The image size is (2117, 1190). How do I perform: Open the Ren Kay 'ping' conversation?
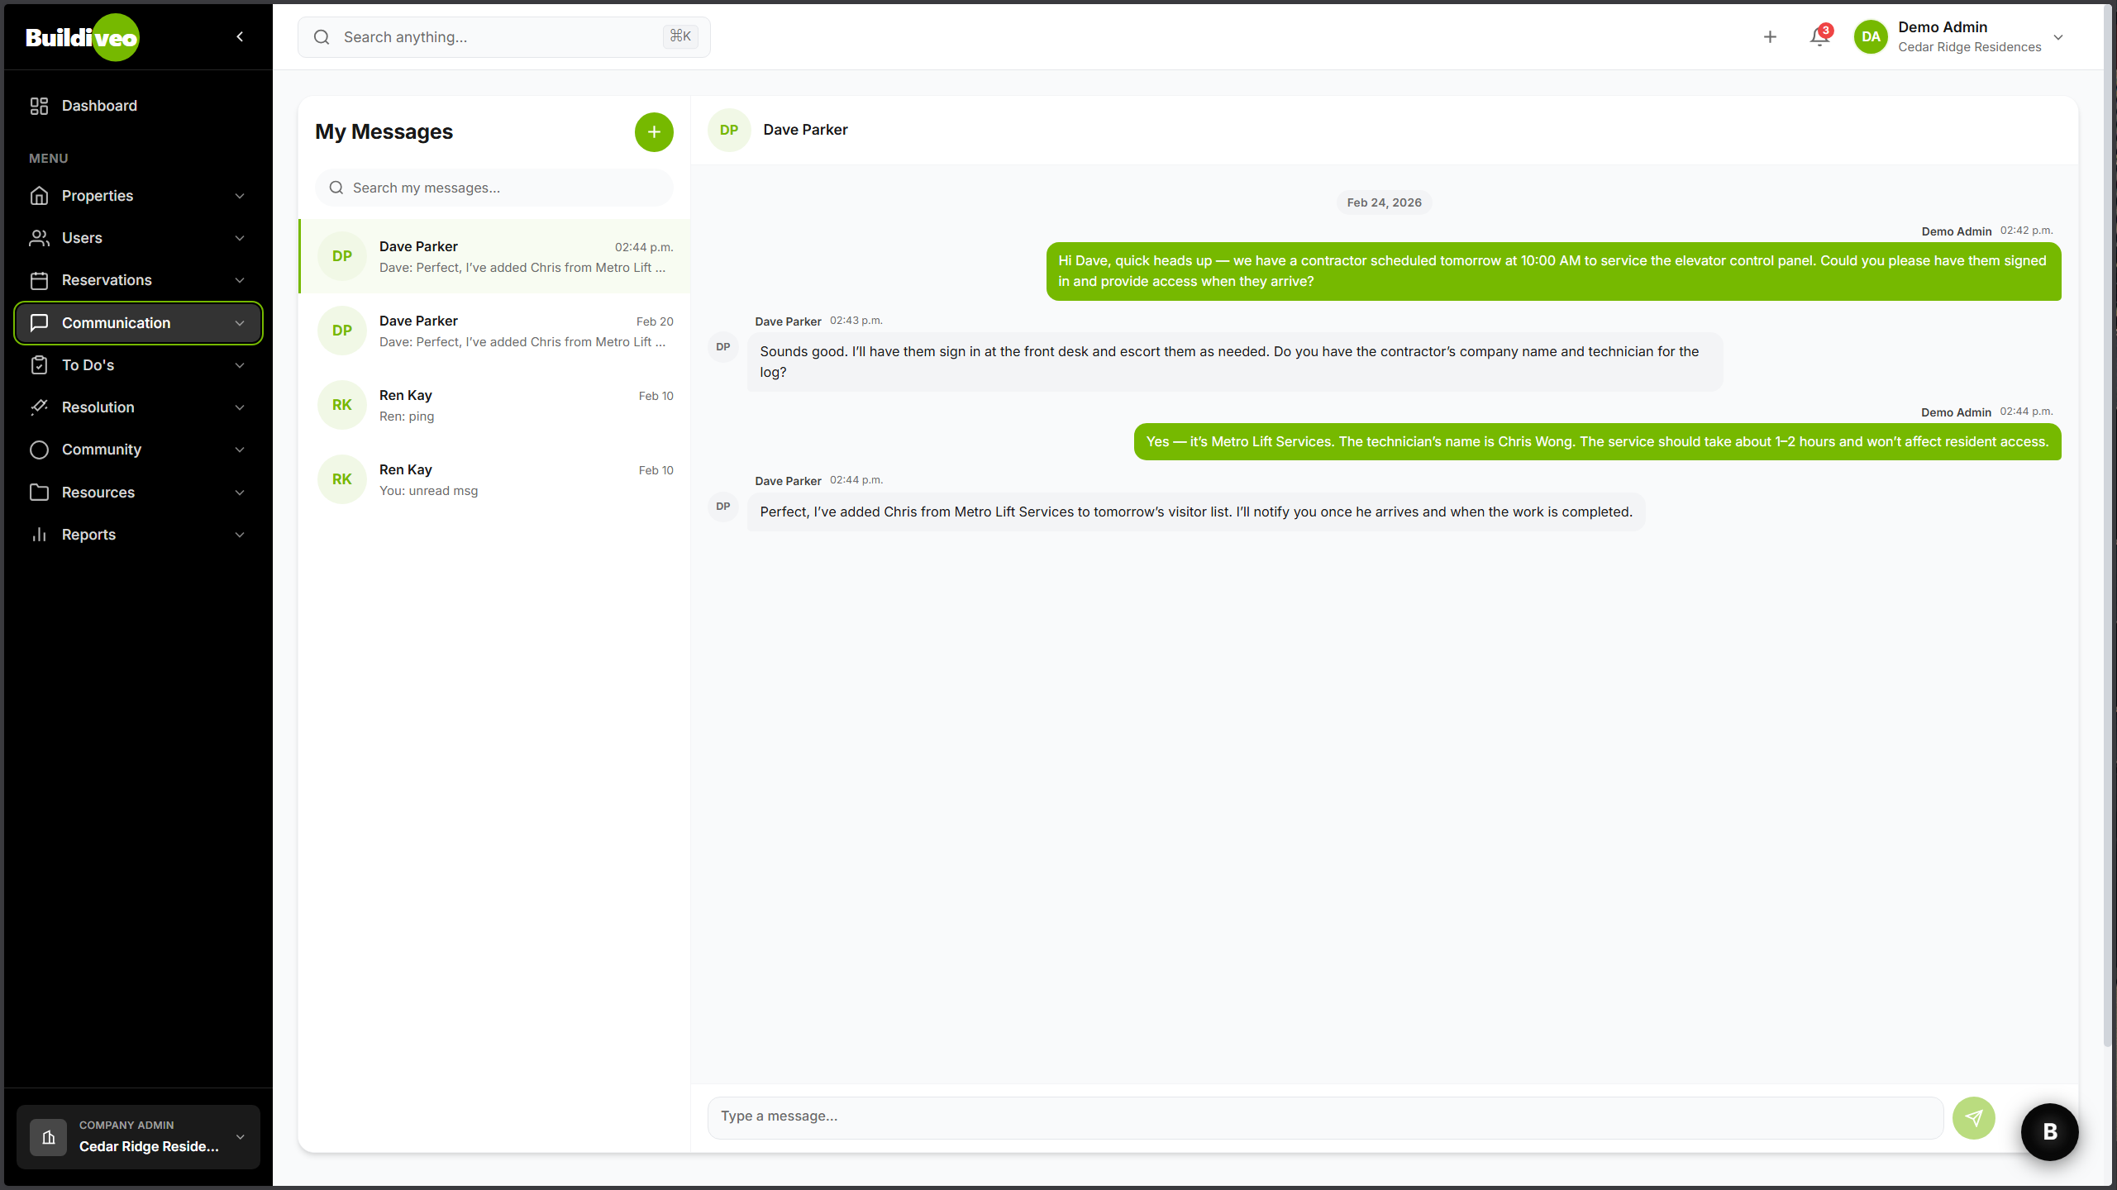pyautogui.click(x=494, y=405)
